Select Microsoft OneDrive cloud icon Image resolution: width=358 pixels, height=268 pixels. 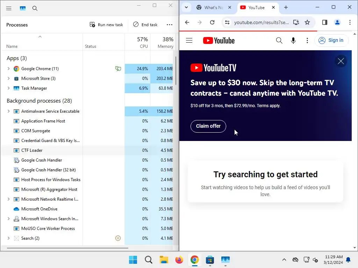click(16, 209)
